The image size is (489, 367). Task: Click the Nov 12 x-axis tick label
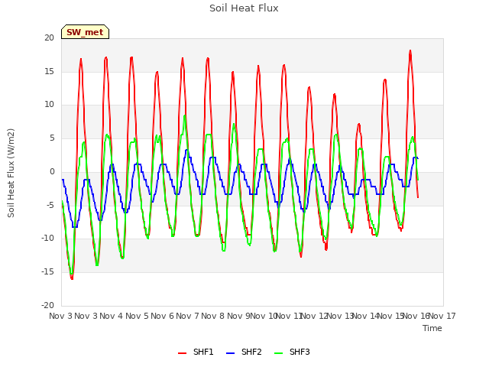314,316
